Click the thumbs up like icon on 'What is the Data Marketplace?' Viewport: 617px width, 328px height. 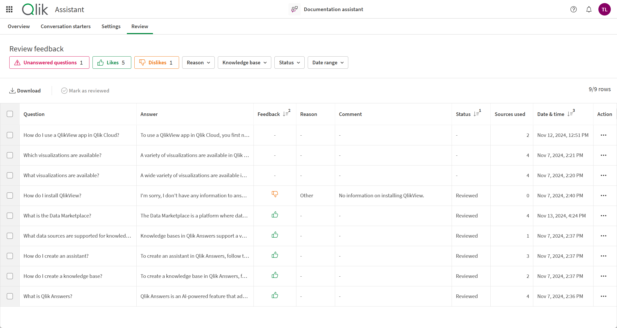pos(275,215)
